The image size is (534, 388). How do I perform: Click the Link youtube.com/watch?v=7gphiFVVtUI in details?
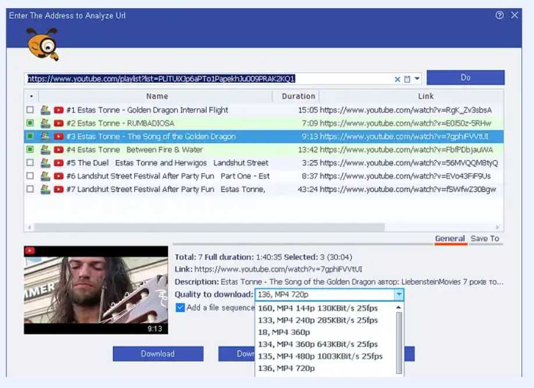coord(278,269)
